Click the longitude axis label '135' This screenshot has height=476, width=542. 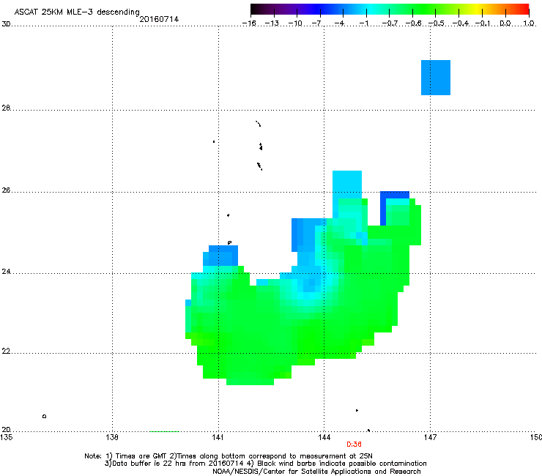[6, 437]
